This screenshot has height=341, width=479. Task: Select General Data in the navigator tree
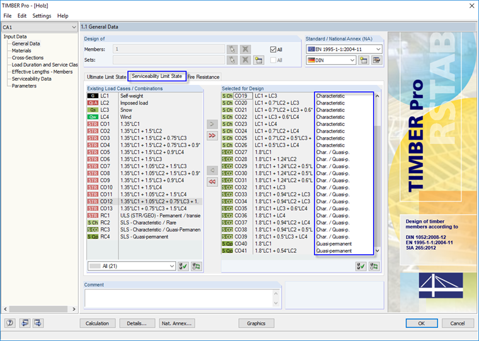tap(26, 43)
